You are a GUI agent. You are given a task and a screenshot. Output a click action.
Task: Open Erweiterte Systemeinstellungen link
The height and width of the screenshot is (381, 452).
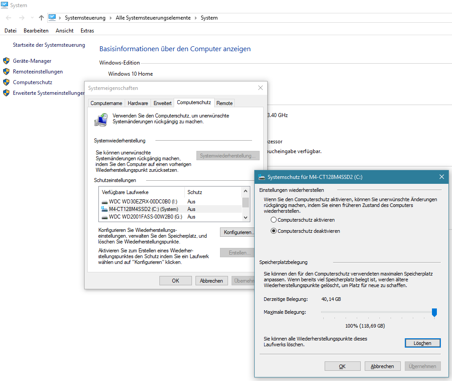(x=49, y=93)
